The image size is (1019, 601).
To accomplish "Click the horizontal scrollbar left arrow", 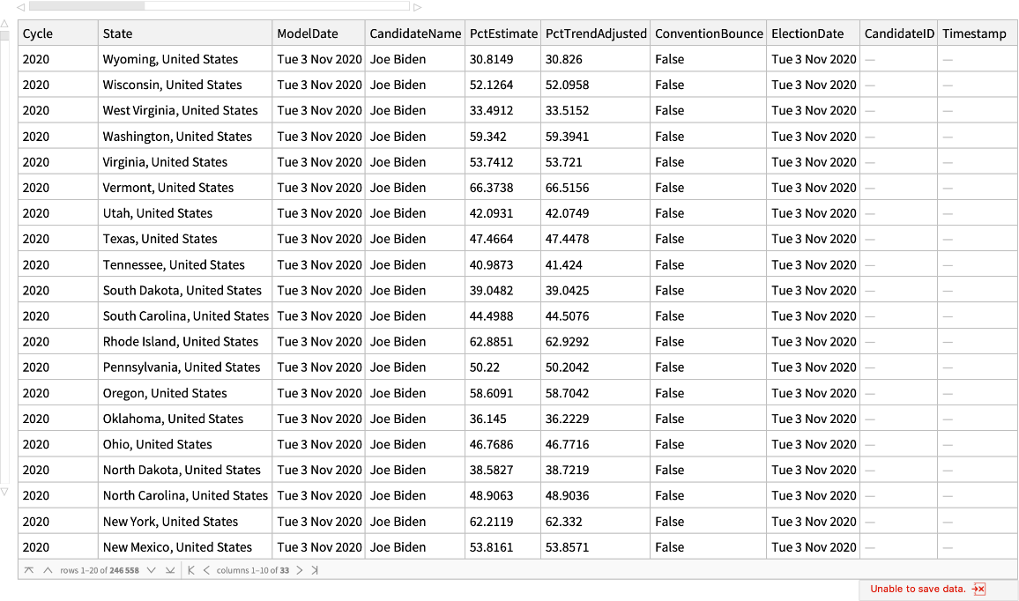I will pyautogui.click(x=20, y=6).
